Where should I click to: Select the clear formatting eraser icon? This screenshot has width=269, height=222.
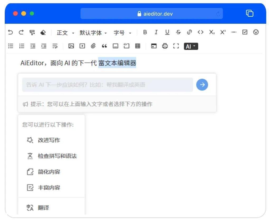pyautogui.click(x=44, y=32)
